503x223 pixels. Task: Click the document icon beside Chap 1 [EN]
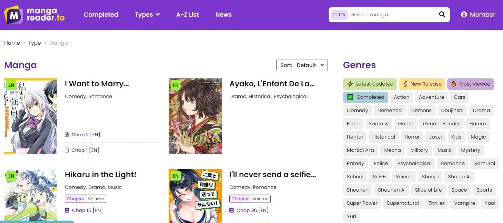pos(67,150)
